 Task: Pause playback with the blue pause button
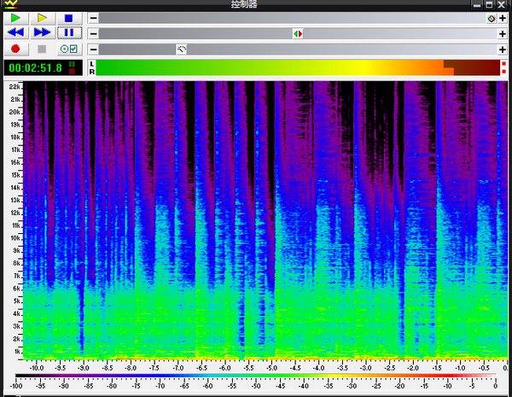click(x=69, y=32)
